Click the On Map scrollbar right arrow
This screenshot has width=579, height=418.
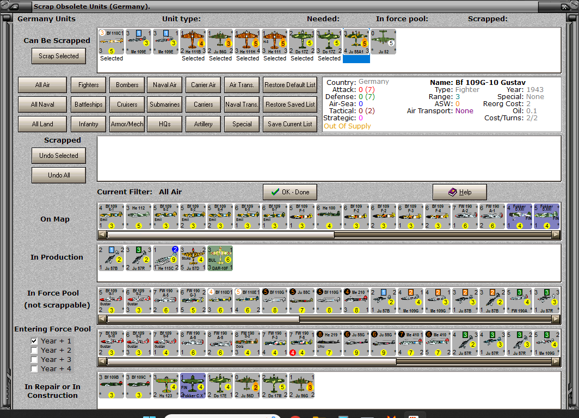[x=556, y=235]
